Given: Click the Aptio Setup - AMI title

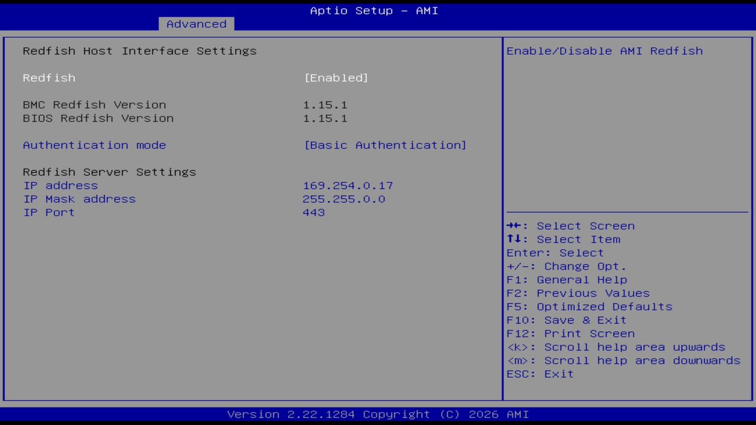Looking at the screenshot, I should click(374, 11).
